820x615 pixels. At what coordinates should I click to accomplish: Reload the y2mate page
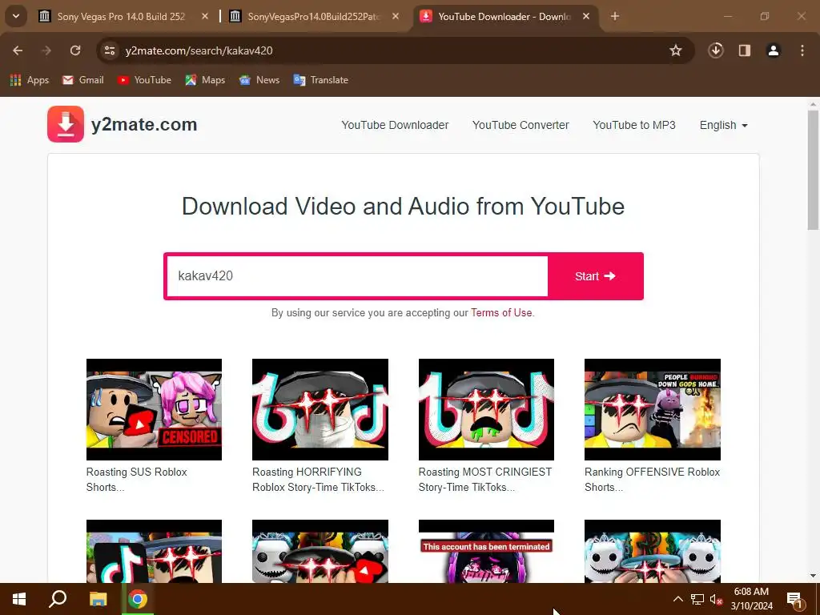click(75, 50)
